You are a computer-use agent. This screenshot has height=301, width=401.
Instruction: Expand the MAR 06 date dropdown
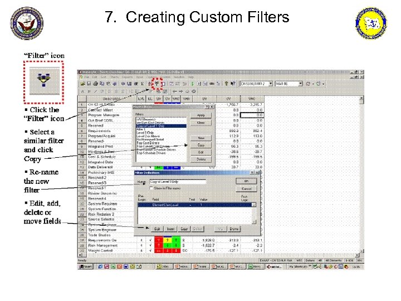coord(301,84)
